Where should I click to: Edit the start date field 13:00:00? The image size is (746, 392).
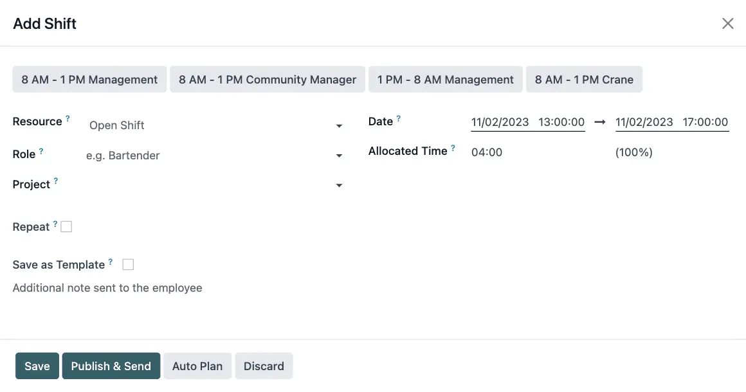tap(527, 122)
